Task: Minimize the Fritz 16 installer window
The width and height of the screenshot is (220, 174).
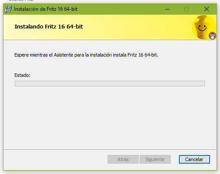Action: 167,9
